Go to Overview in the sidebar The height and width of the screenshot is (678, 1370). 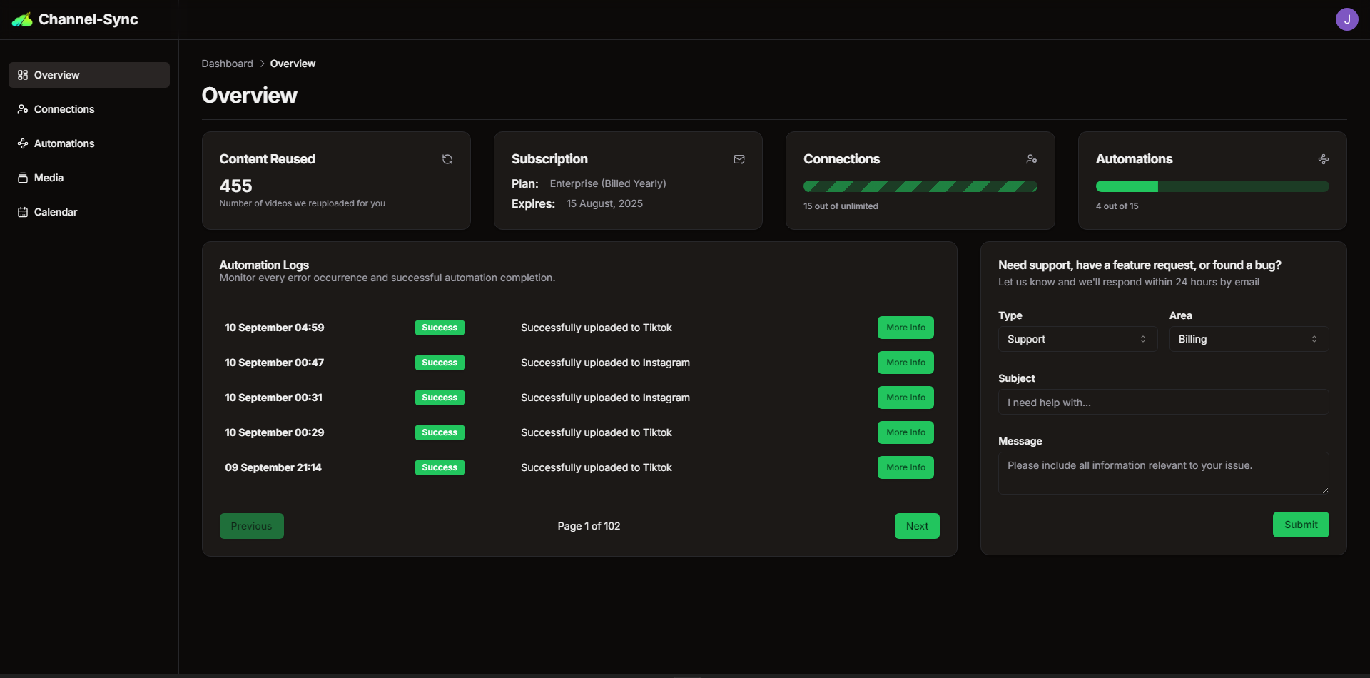tap(89, 75)
